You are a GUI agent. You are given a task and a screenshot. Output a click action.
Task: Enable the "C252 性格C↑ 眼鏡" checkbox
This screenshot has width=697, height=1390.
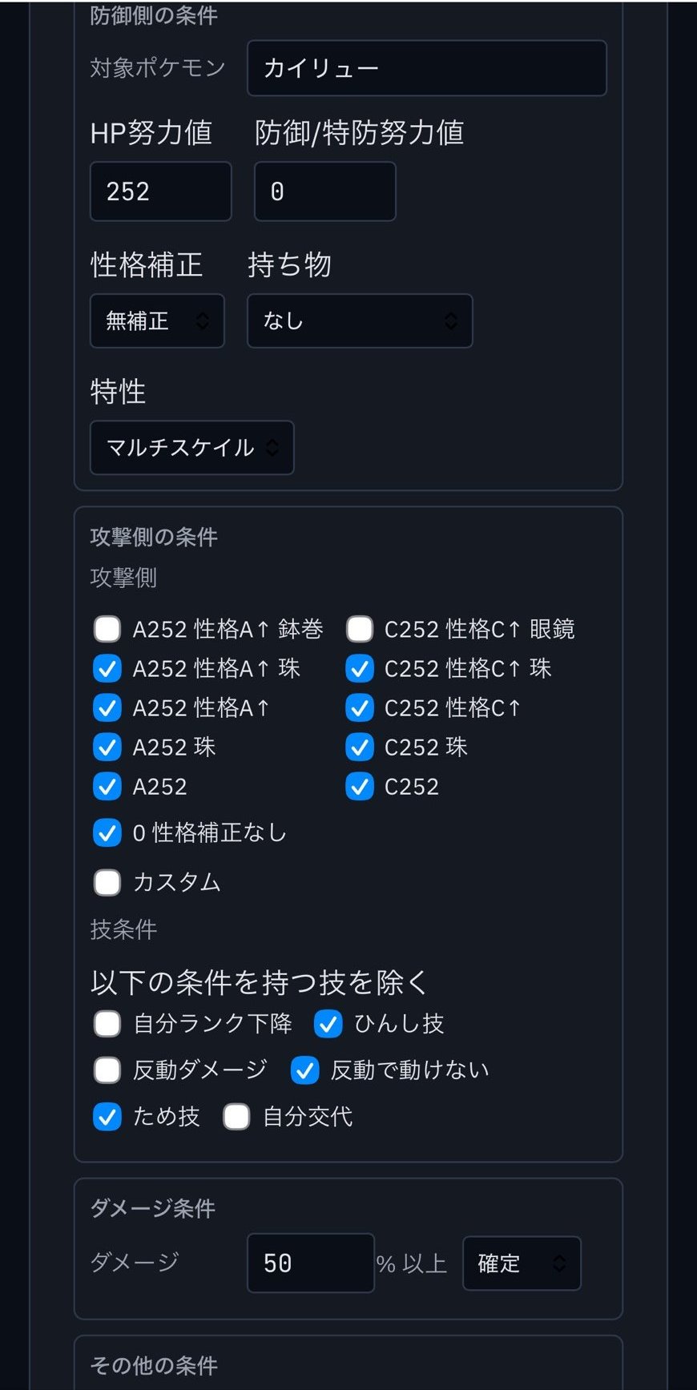click(x=359, y=629)
